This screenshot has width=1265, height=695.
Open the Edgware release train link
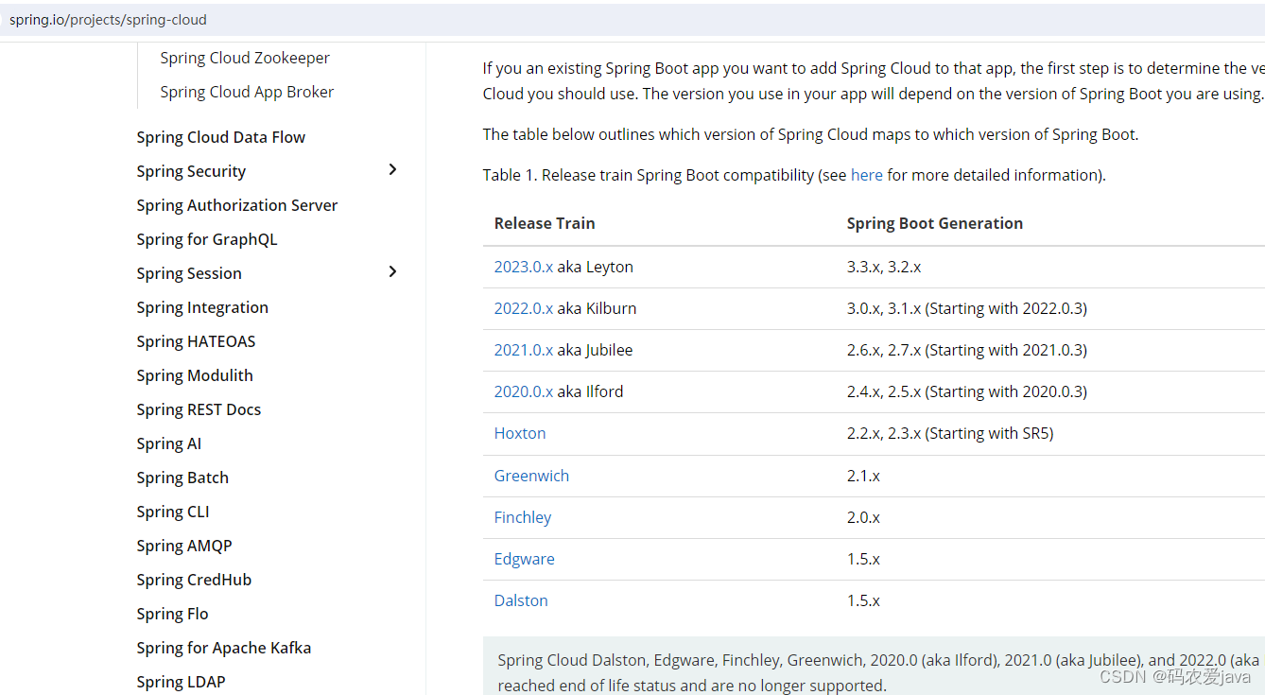click(525, 559)
